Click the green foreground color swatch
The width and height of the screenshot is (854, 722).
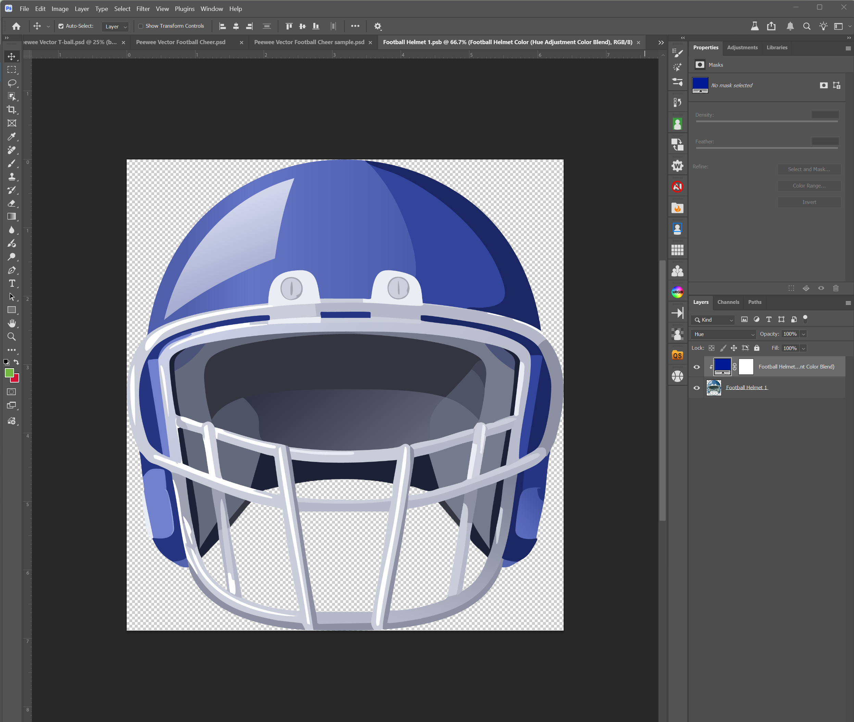click(x=9, y=372)
